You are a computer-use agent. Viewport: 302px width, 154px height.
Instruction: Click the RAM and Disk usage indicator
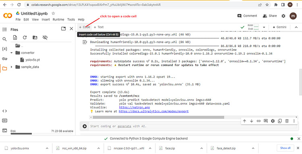[x=253, y=27]
